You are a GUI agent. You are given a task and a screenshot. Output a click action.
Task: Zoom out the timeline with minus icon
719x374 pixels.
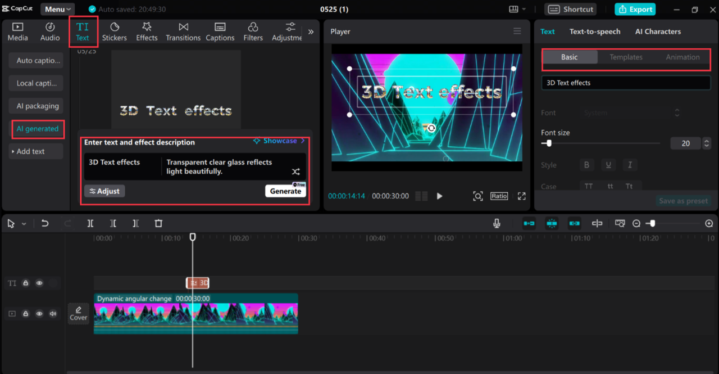click(636, 223)
